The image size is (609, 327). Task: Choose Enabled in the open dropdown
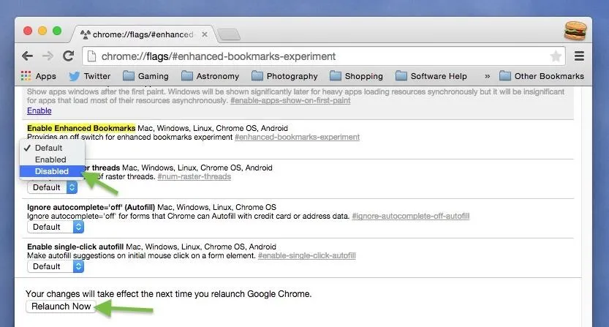[53, 159]
